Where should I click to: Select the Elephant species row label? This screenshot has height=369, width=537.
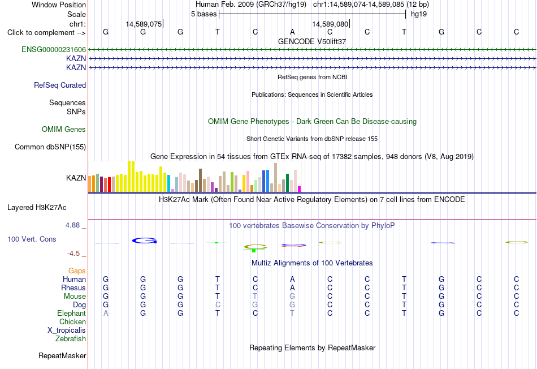[72, 313]
